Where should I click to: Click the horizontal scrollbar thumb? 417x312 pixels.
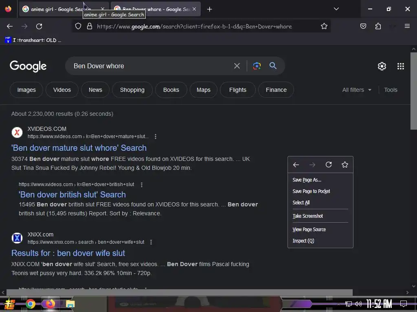click(180, 292)
